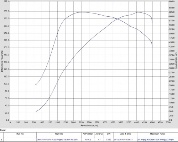Click the Maximum Rates column header
178x142 pixels.
pyautogui.click(x=157, y=134)
